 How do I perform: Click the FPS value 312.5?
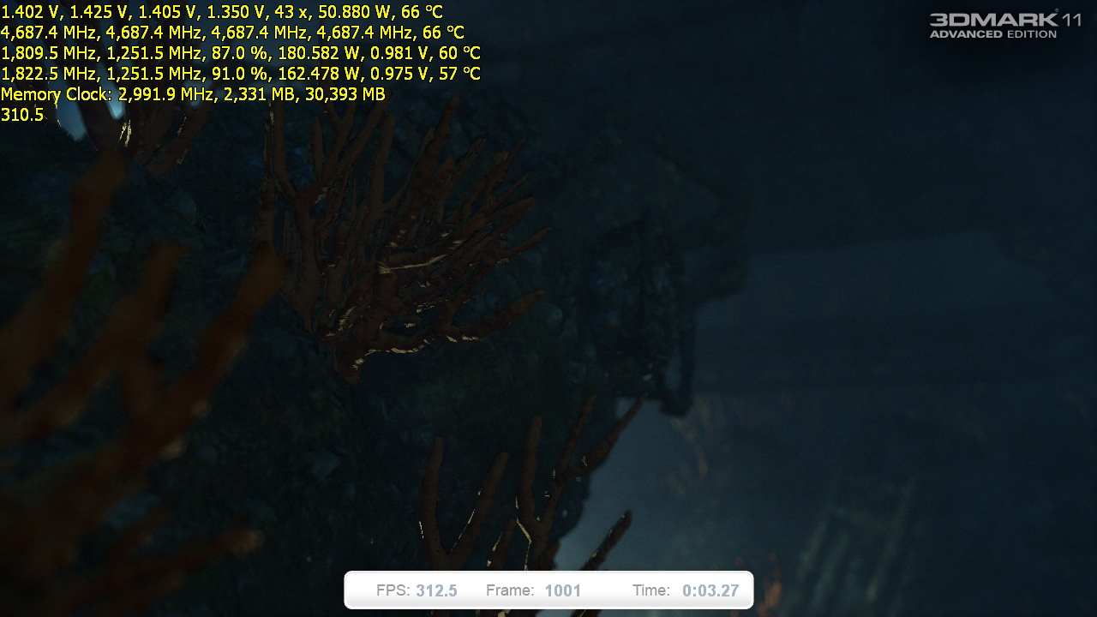pos(436,590)
